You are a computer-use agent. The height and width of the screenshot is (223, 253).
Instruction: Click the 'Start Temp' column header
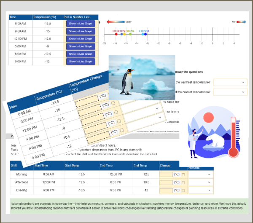coord(82,166)
